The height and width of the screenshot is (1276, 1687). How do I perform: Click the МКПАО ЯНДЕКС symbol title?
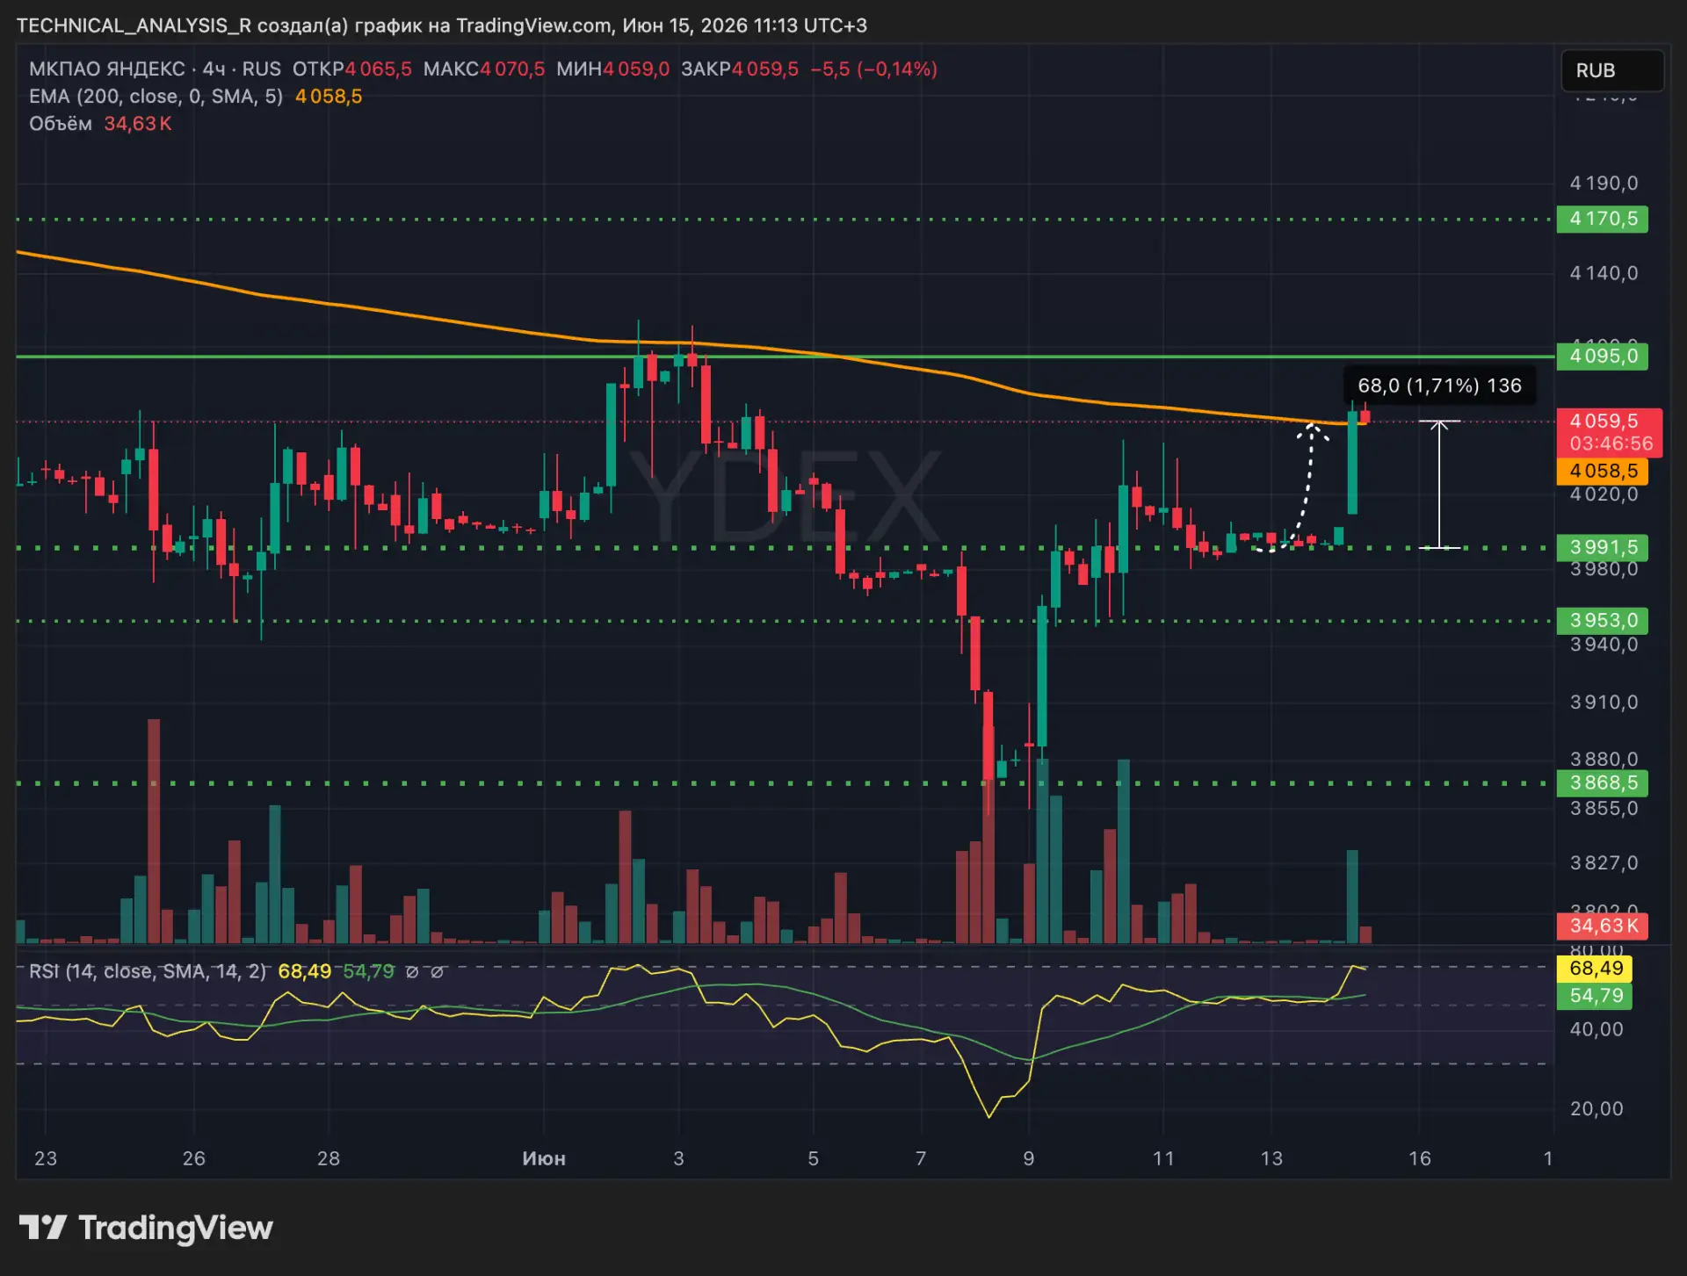click(x=106, y=69)
